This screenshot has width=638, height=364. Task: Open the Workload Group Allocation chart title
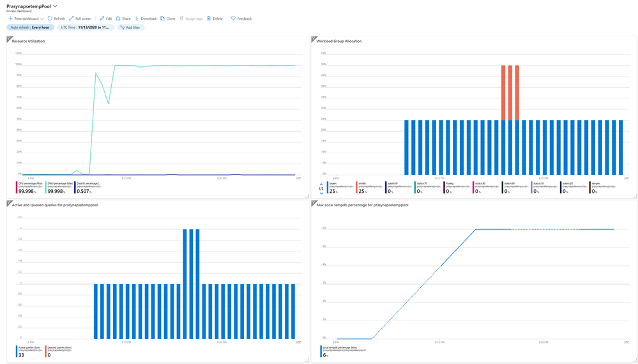pyautogui.click(x=339, y=41)
